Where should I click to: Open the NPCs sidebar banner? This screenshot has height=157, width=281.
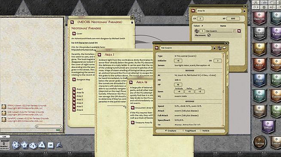pyautogui.click(x=259, y=64)
